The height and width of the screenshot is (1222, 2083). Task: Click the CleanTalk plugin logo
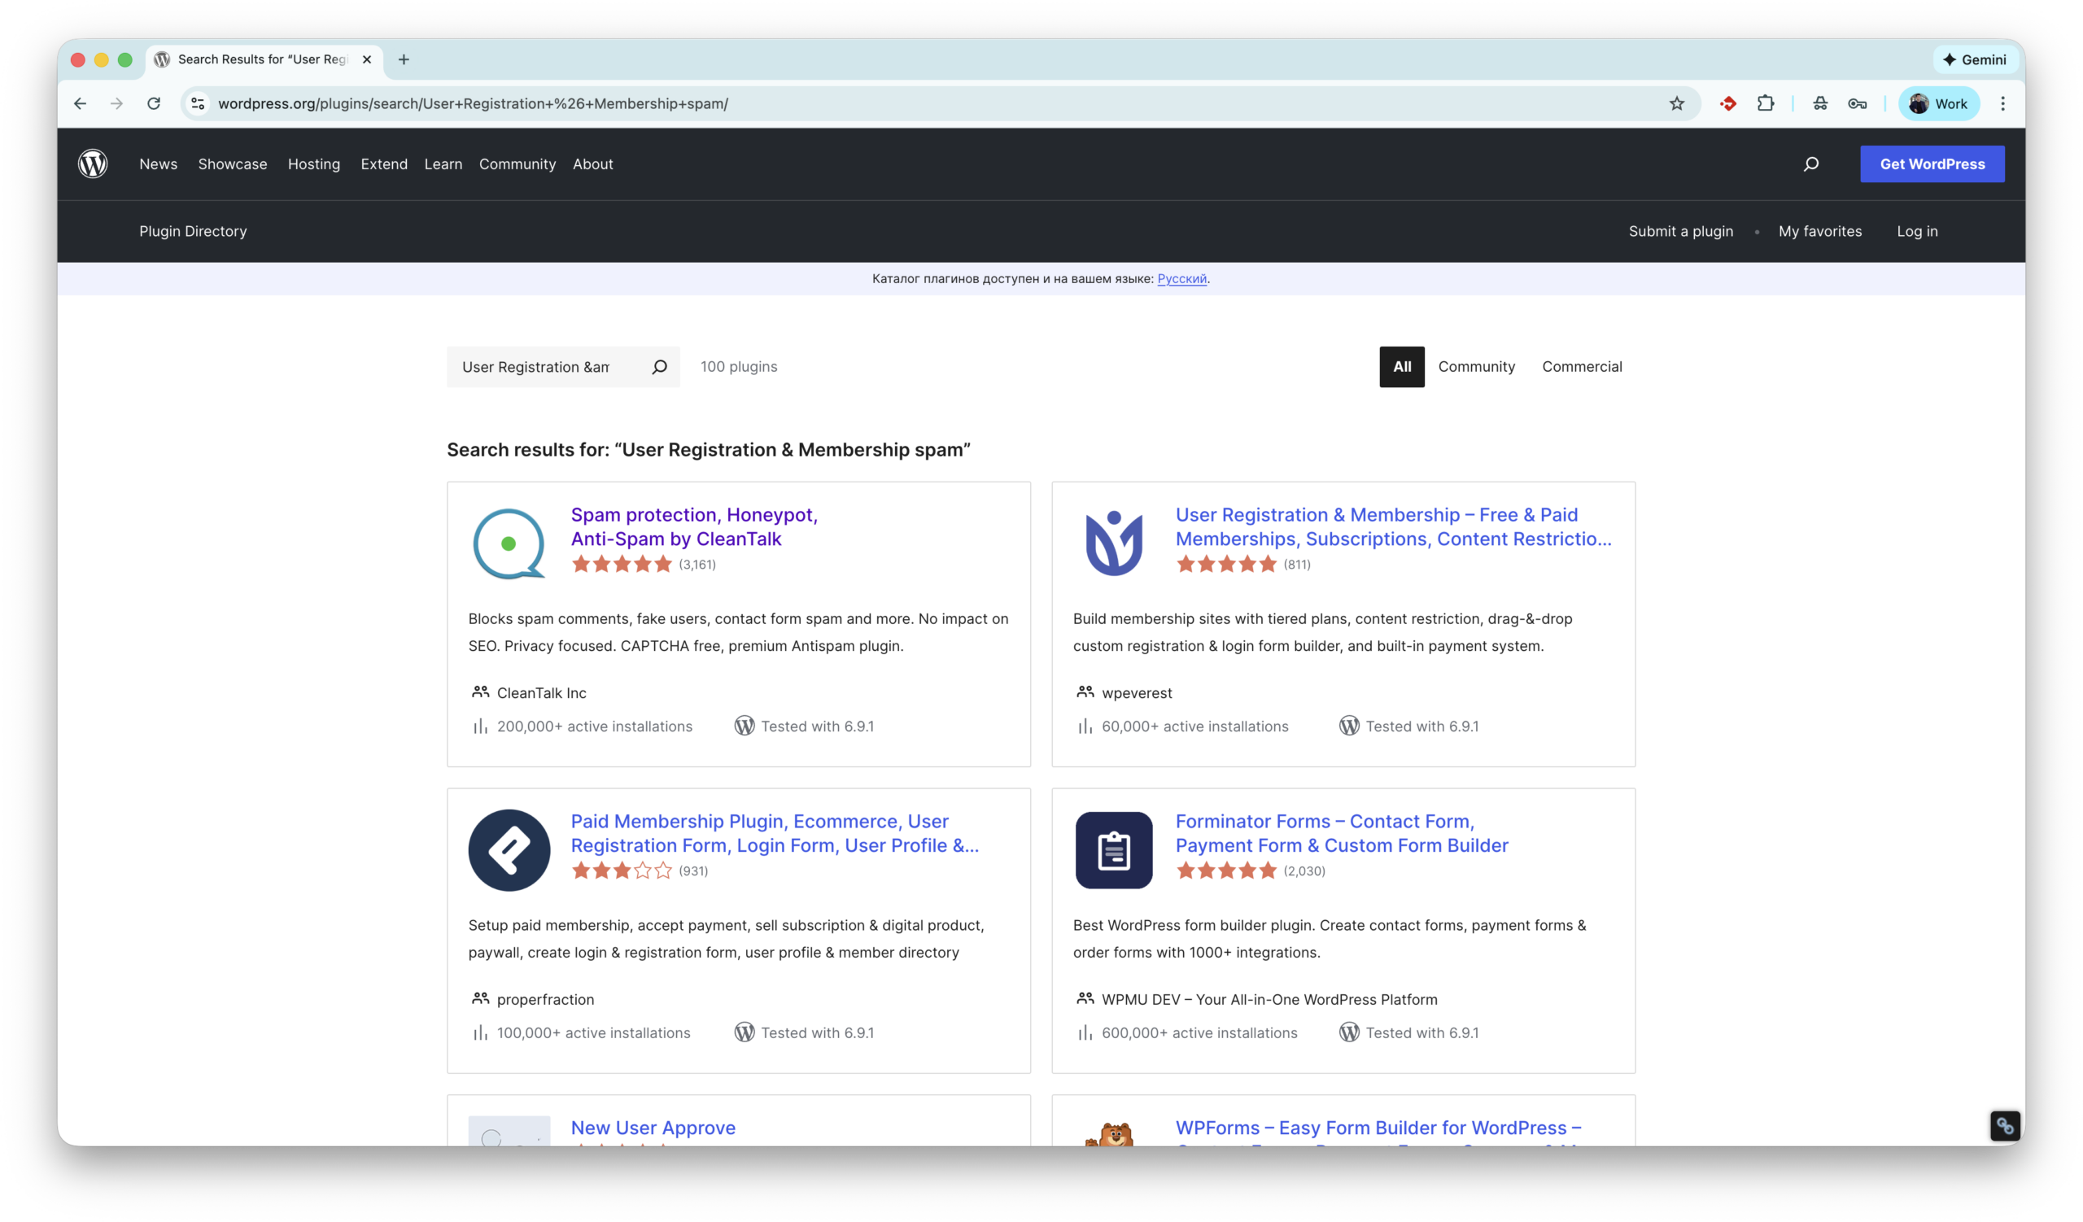[509, 543]
